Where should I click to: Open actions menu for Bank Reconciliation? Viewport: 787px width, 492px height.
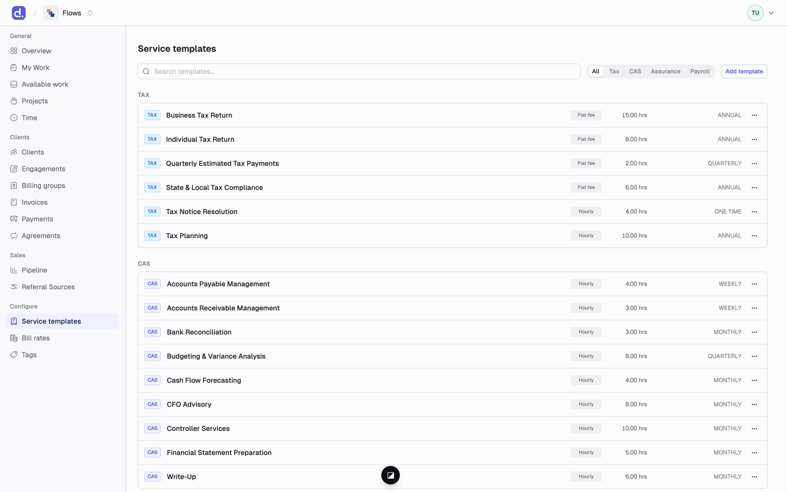755,332
